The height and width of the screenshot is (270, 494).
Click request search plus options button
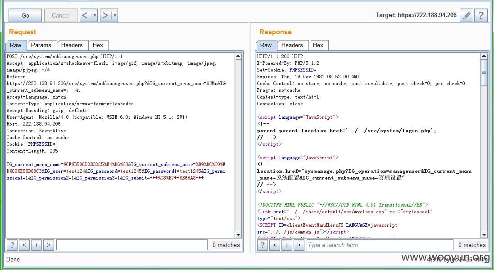click(x=36, y=245)
